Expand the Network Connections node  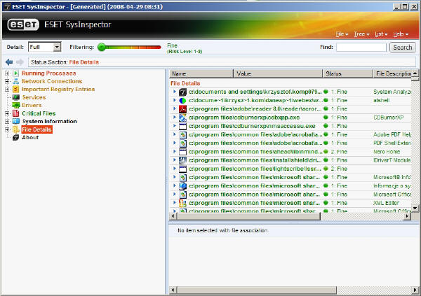(x=7, y=81)
